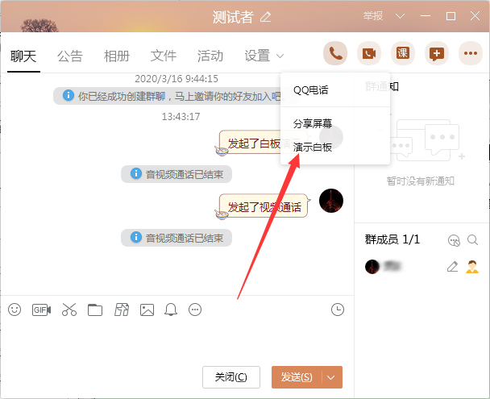Image resolution: width=490 pixels, height=399 pixels.
Task: Open the classroom 课 icon
Action: [402, 53]
